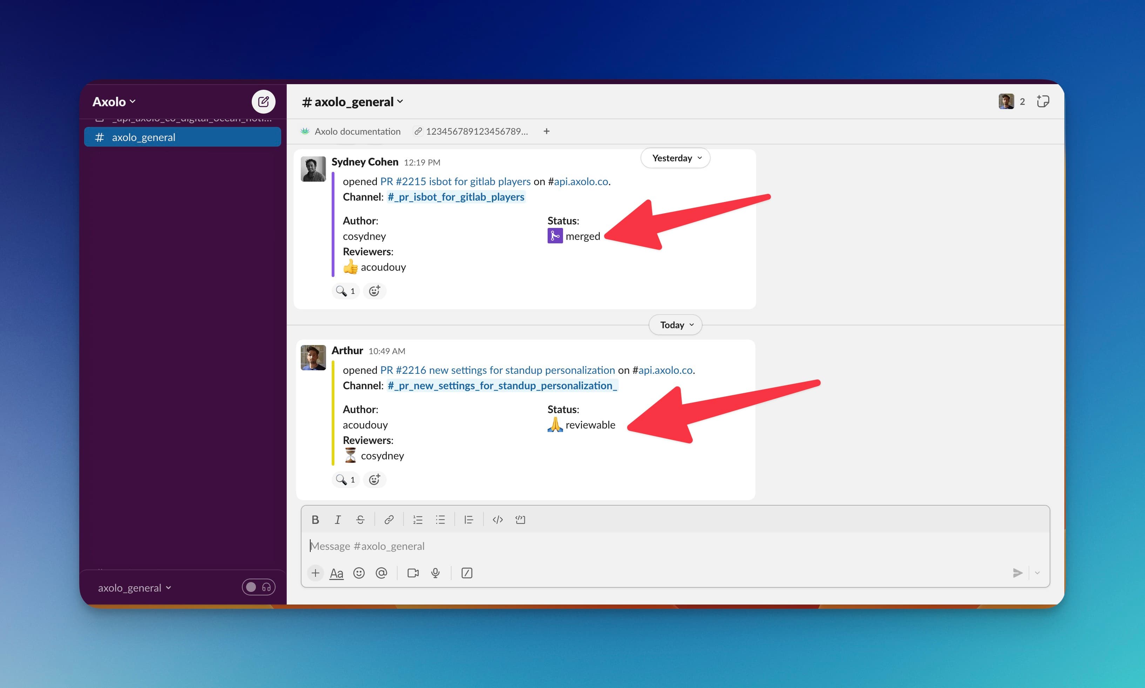The height and width of the screenshot is (688, 1145).
Task: Send the message now
Action: (x=1018, y=573)
